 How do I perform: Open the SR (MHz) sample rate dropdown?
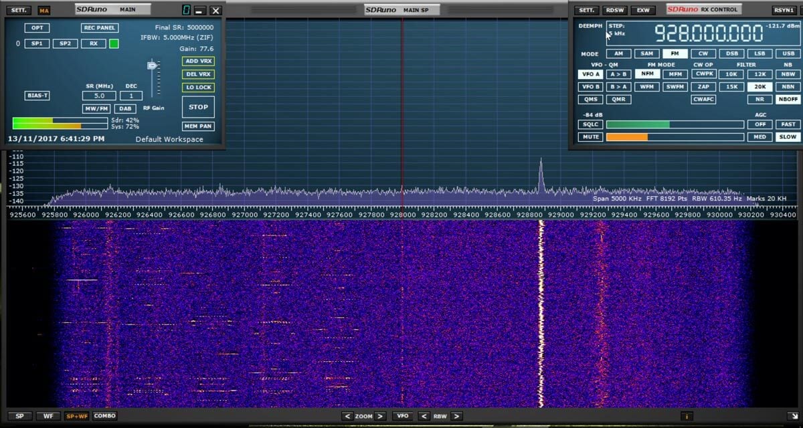99,95
